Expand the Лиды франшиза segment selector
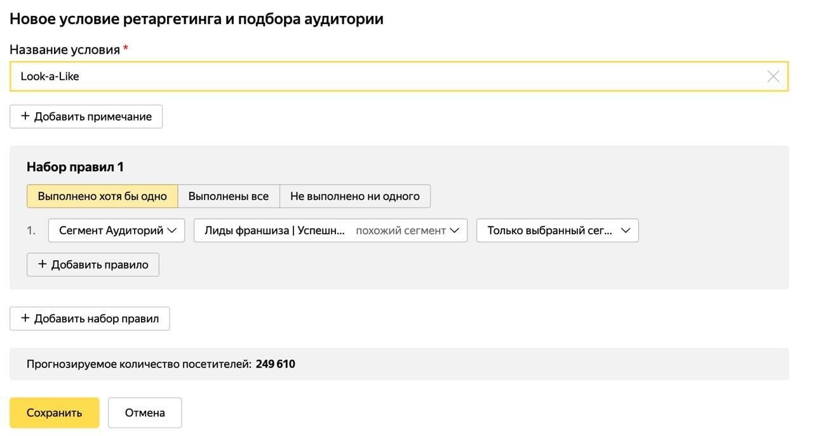Screen dimensions: 813x436 coord(274,231)
